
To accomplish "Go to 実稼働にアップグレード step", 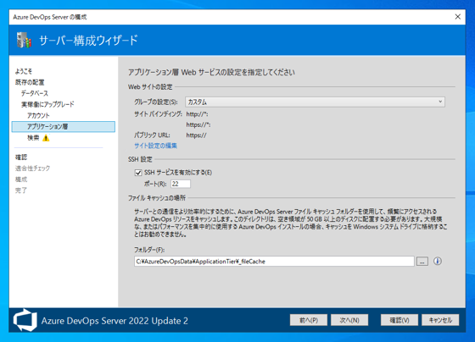I will pos(47,105).
